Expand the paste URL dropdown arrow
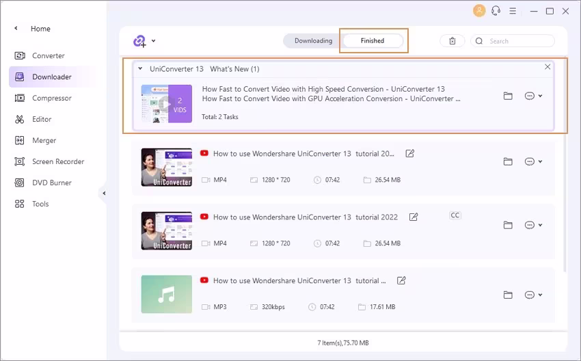 pos(153,41)
